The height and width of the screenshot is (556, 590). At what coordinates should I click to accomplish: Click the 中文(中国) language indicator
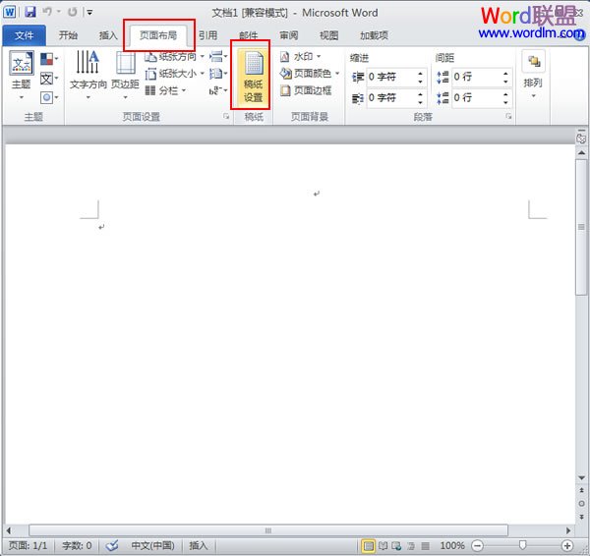(x=152, y=545)
